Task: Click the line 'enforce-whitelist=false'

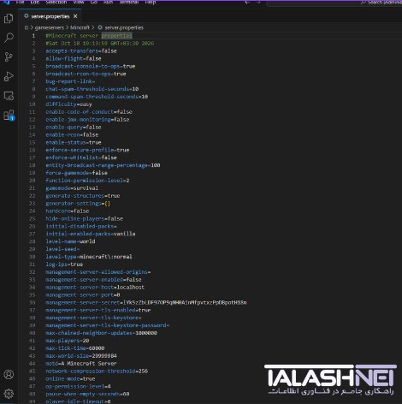Action: click(81, 157)
